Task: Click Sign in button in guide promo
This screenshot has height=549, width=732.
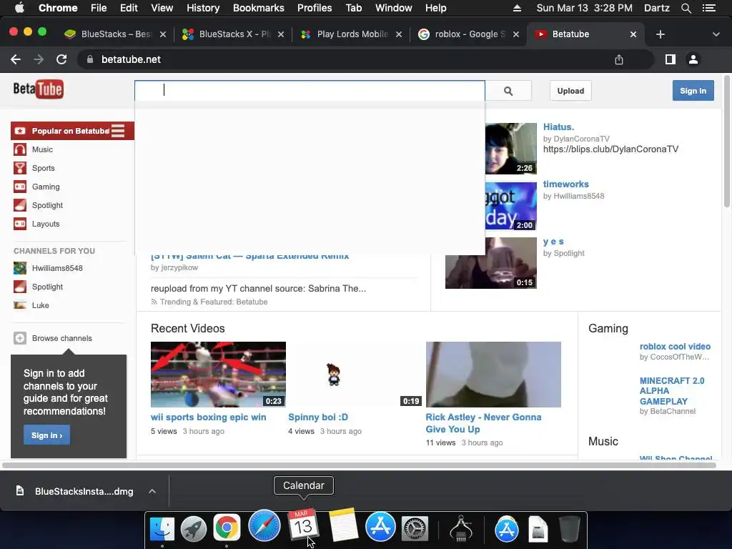Action: coord(46,435)
